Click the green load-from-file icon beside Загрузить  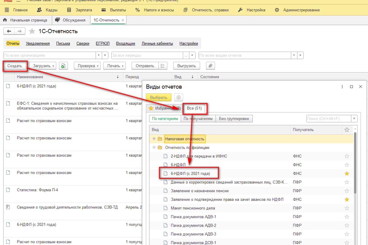click(63, 66)
